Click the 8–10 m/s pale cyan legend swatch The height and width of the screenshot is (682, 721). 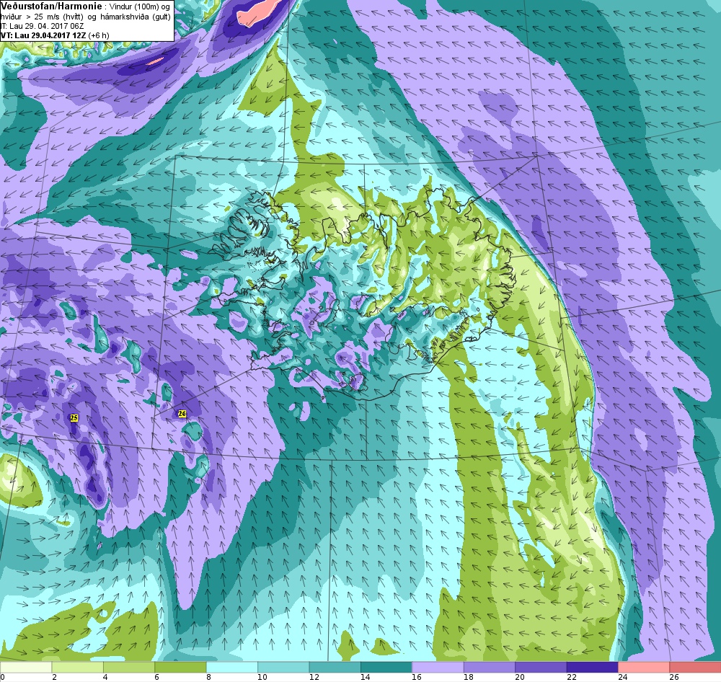point(231,668)
